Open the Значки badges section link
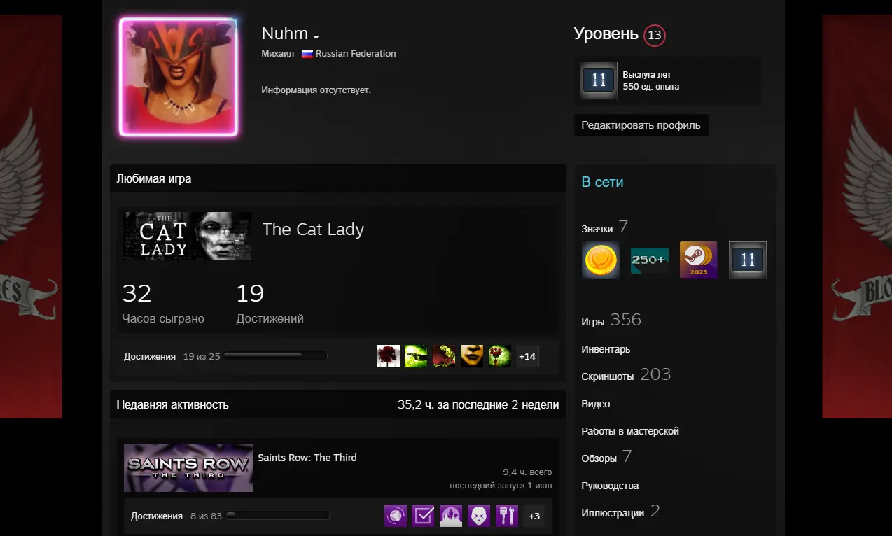892x536 pixels. click(605, 227)
